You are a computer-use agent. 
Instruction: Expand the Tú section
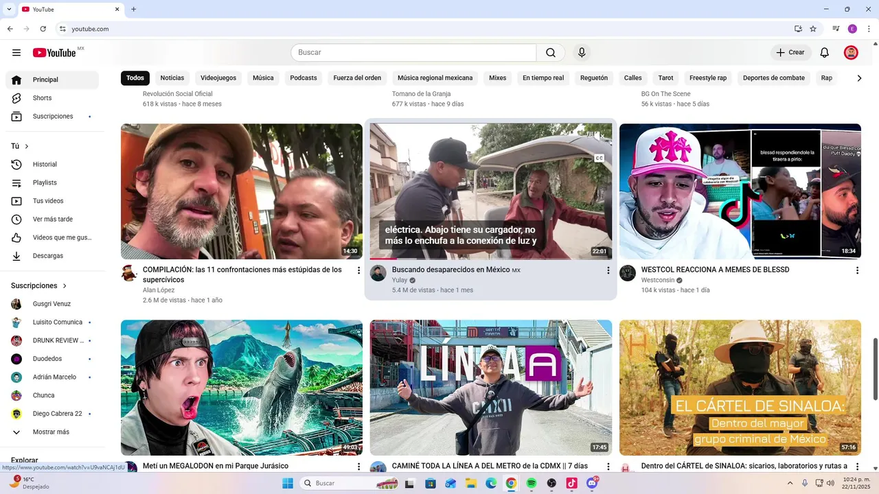pos(20,146)
